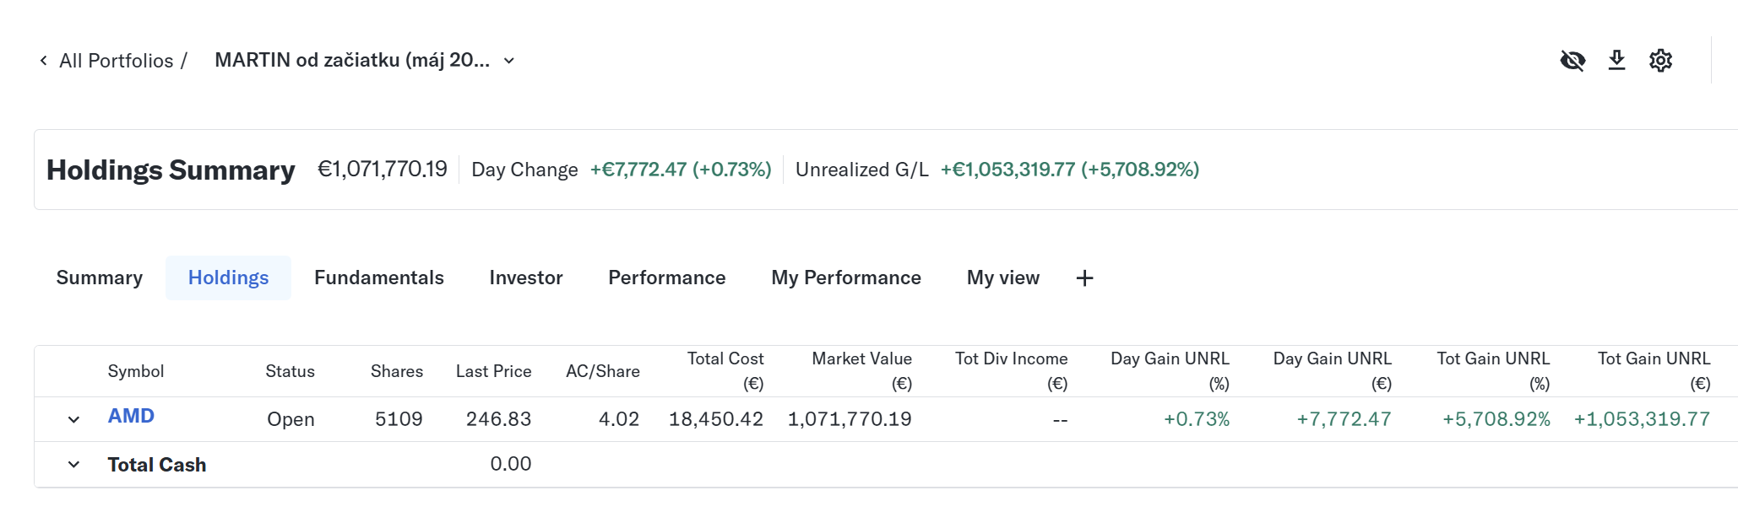
Task: Open portfolio settings gear icon
Action: pyautogui.click(x=1660, y=61)
